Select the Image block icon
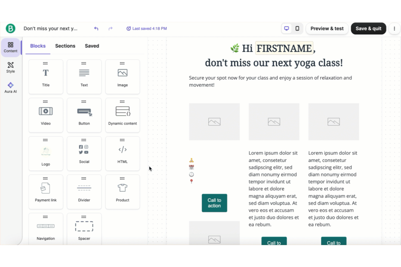The height and width of the screenshot is (267, 401). click(x=122, y=77)
